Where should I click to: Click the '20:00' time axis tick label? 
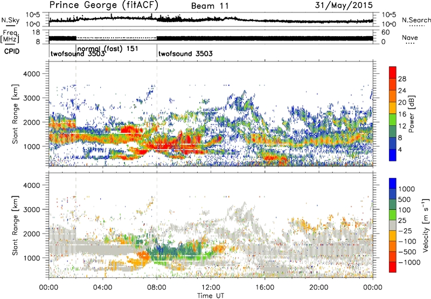tap(319, 288)
